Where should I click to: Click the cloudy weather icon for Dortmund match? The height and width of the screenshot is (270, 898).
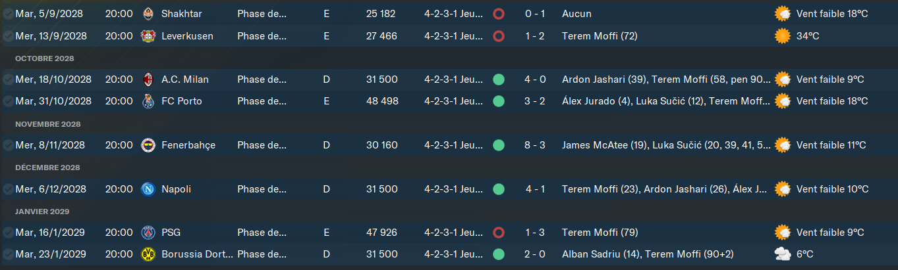(x=783, y=254)
